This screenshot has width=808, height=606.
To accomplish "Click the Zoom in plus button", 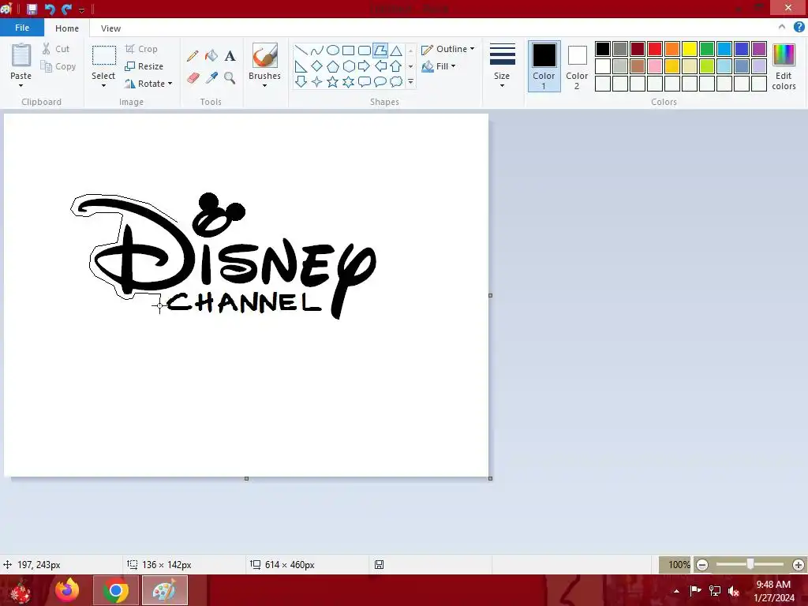I will 799,565.
